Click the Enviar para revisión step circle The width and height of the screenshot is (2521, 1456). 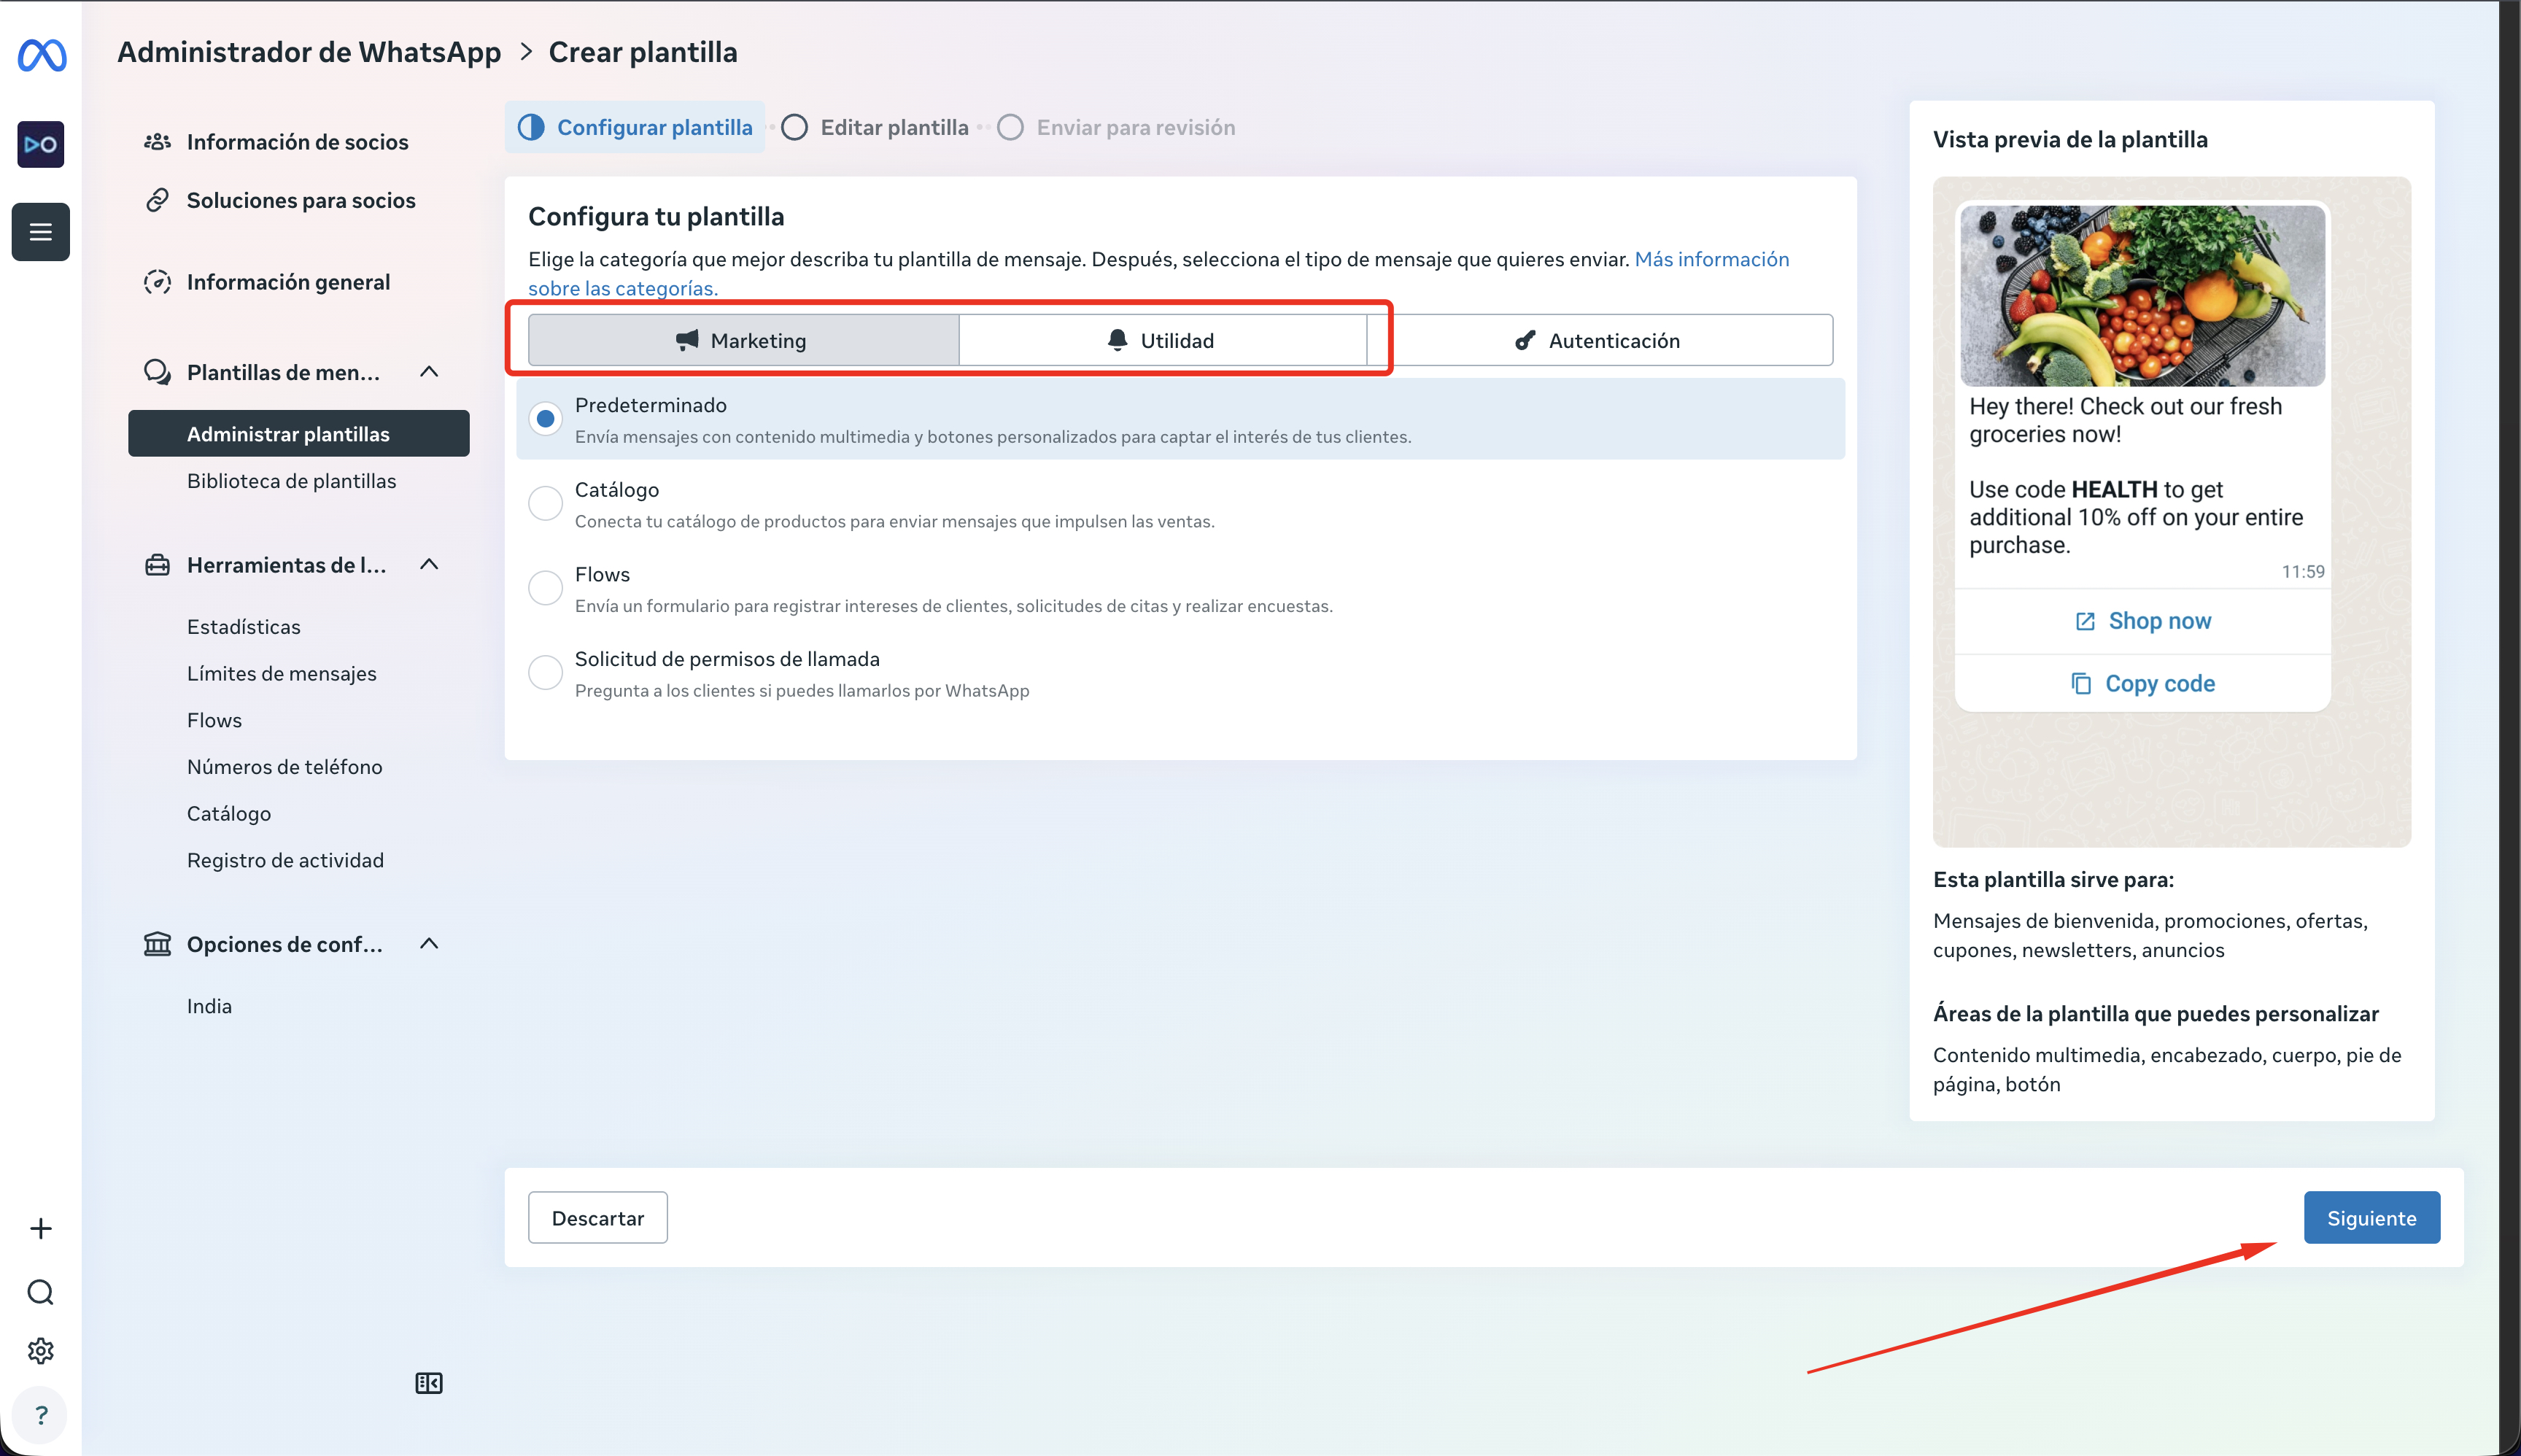pos(1010,127)
